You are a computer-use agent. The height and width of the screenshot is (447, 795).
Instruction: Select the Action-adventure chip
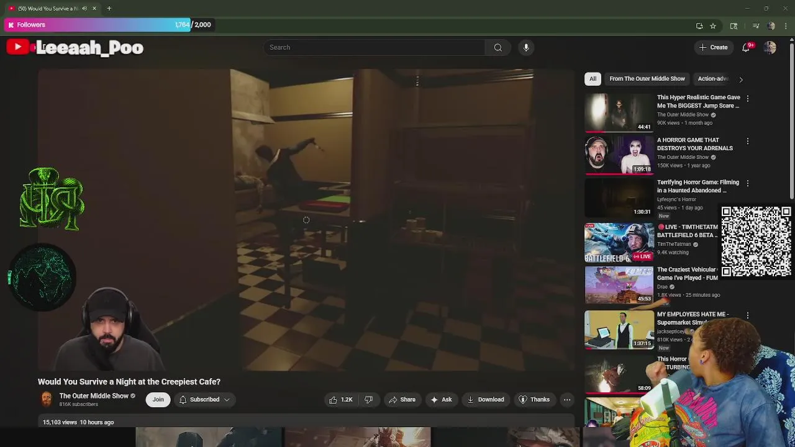[x=713, y=79]
